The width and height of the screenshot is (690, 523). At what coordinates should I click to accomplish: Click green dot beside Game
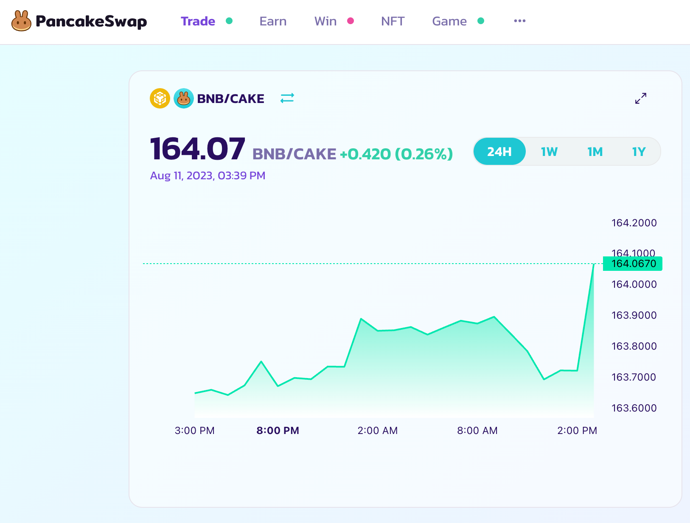point(481,21)
